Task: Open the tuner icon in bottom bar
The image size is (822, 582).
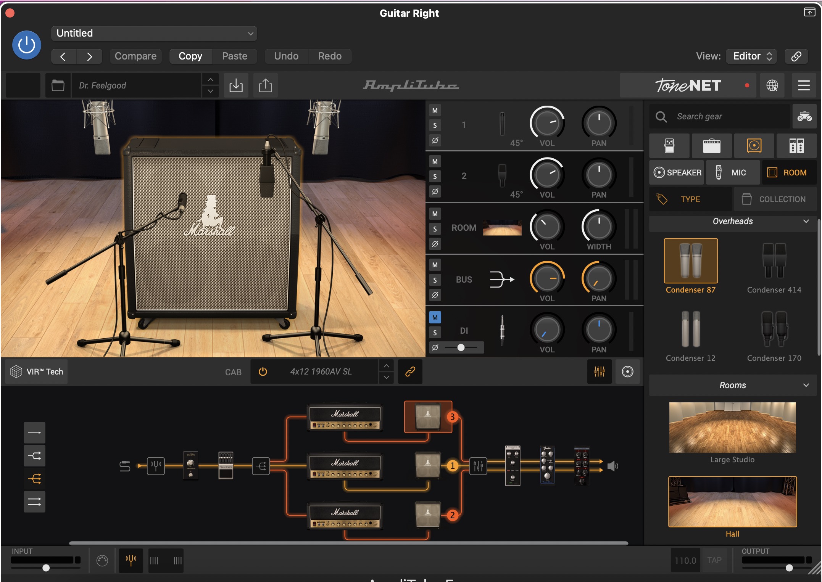Action: pos(131,560)
